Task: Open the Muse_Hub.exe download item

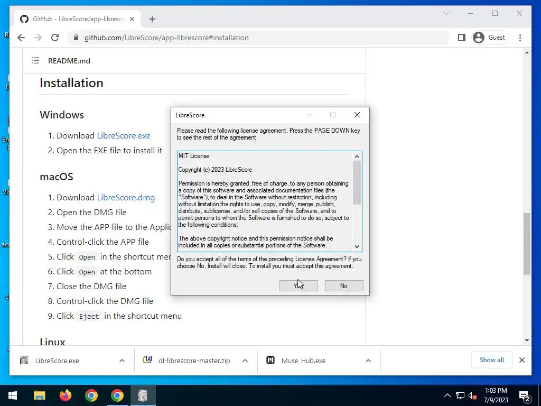Action: coord(304,361)
